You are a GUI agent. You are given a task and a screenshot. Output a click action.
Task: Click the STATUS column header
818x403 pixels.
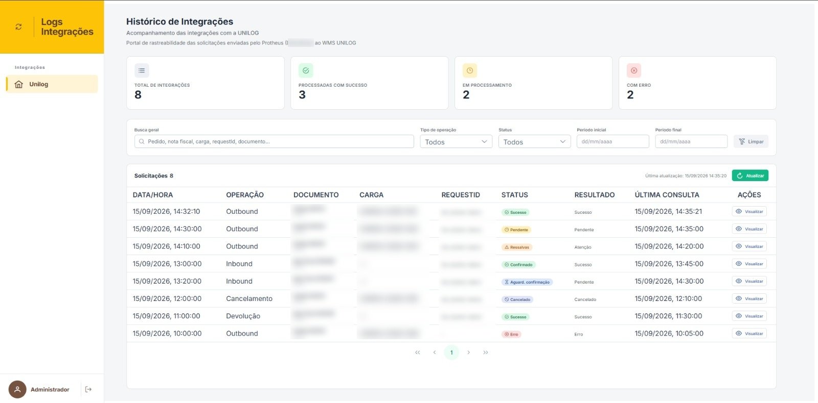[x=515, y=195]
